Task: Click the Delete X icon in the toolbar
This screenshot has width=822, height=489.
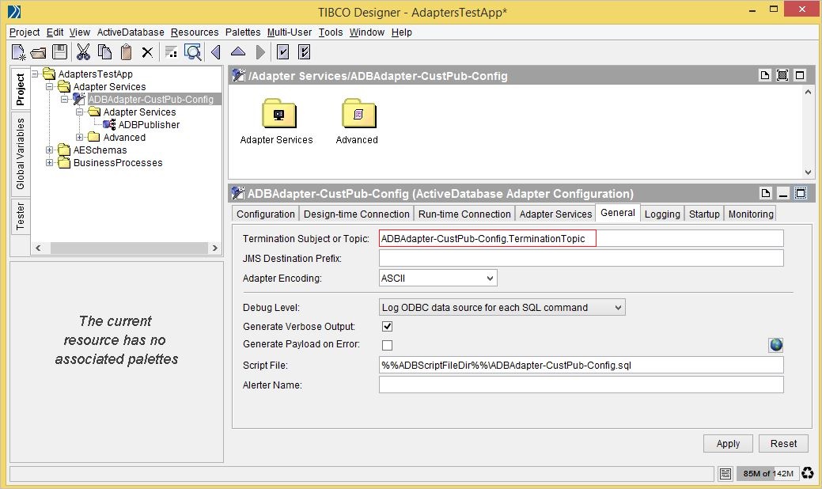Action: point(147,52)
